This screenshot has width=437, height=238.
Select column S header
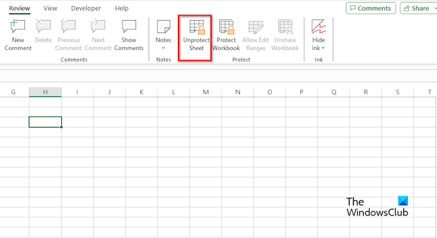398,92
